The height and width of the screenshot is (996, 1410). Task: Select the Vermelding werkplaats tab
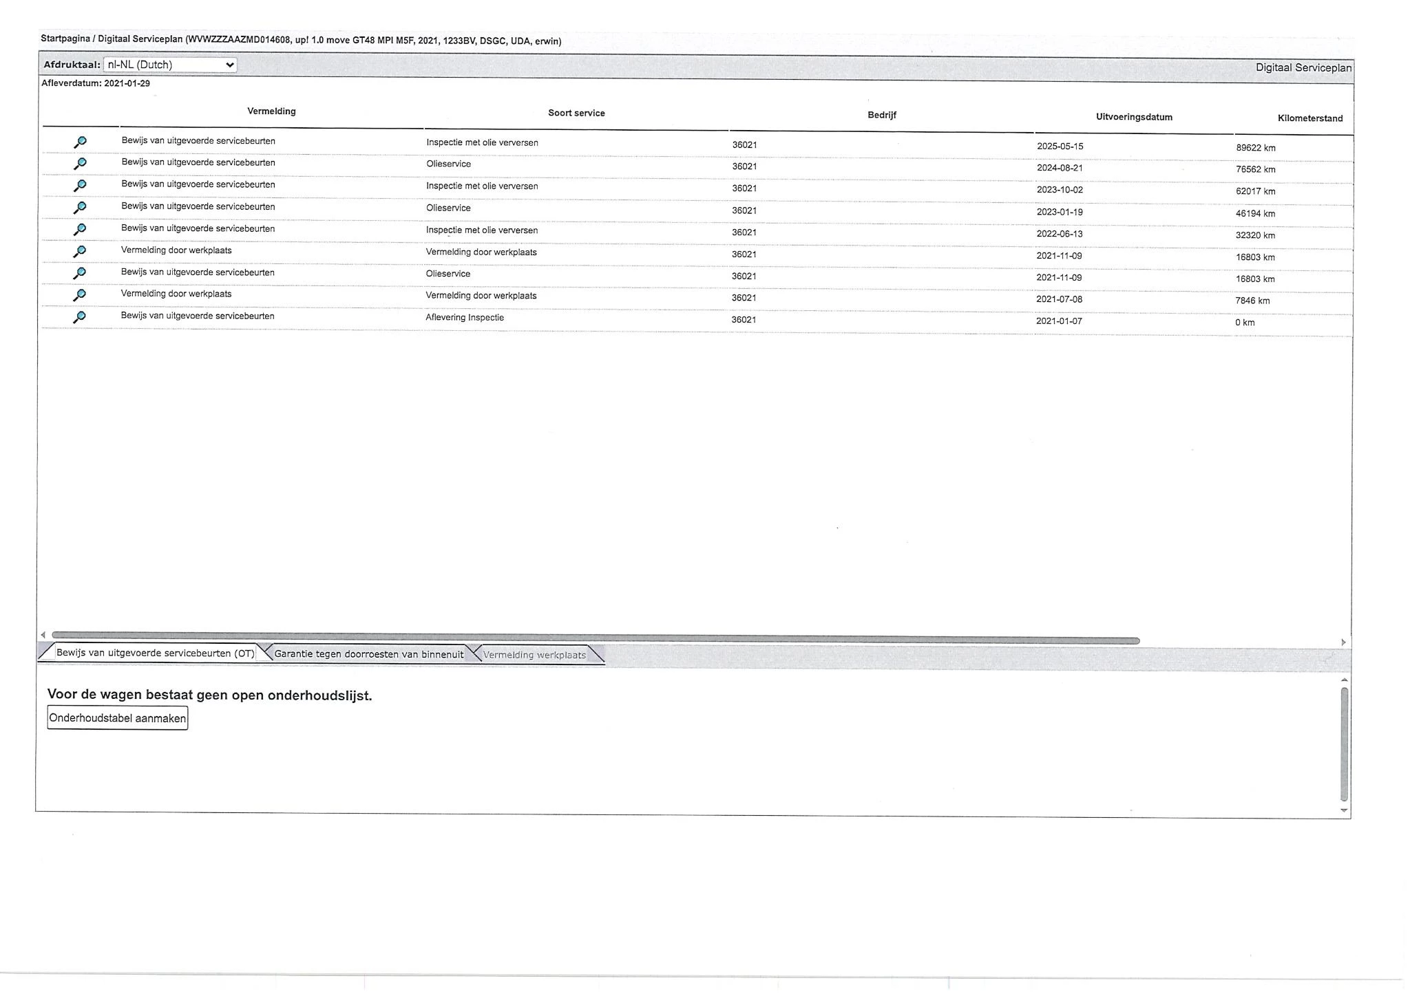tap(534, 655)
